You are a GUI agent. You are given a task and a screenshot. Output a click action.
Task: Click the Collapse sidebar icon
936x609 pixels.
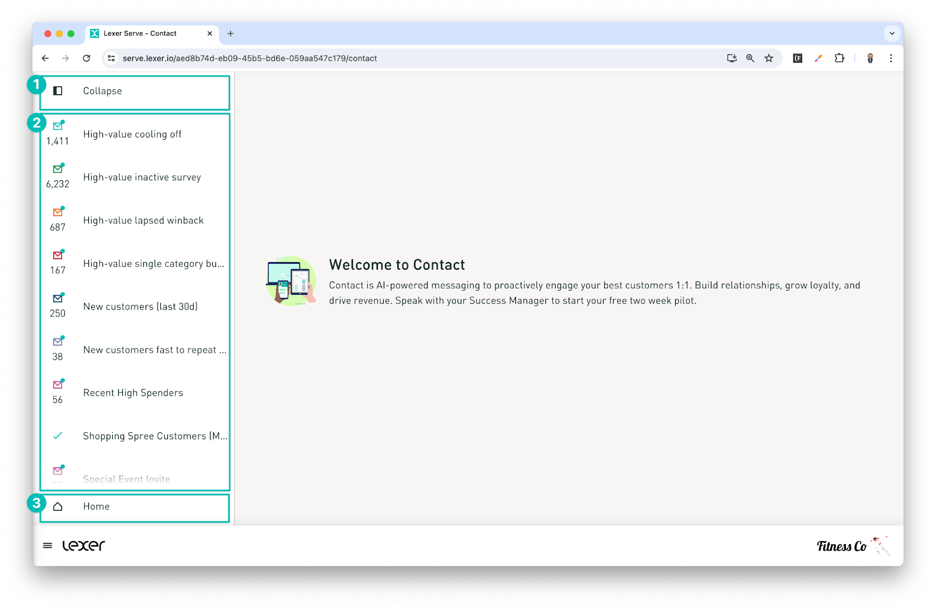58,91
